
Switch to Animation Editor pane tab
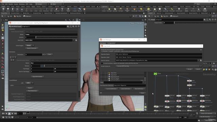pos(15,13)
